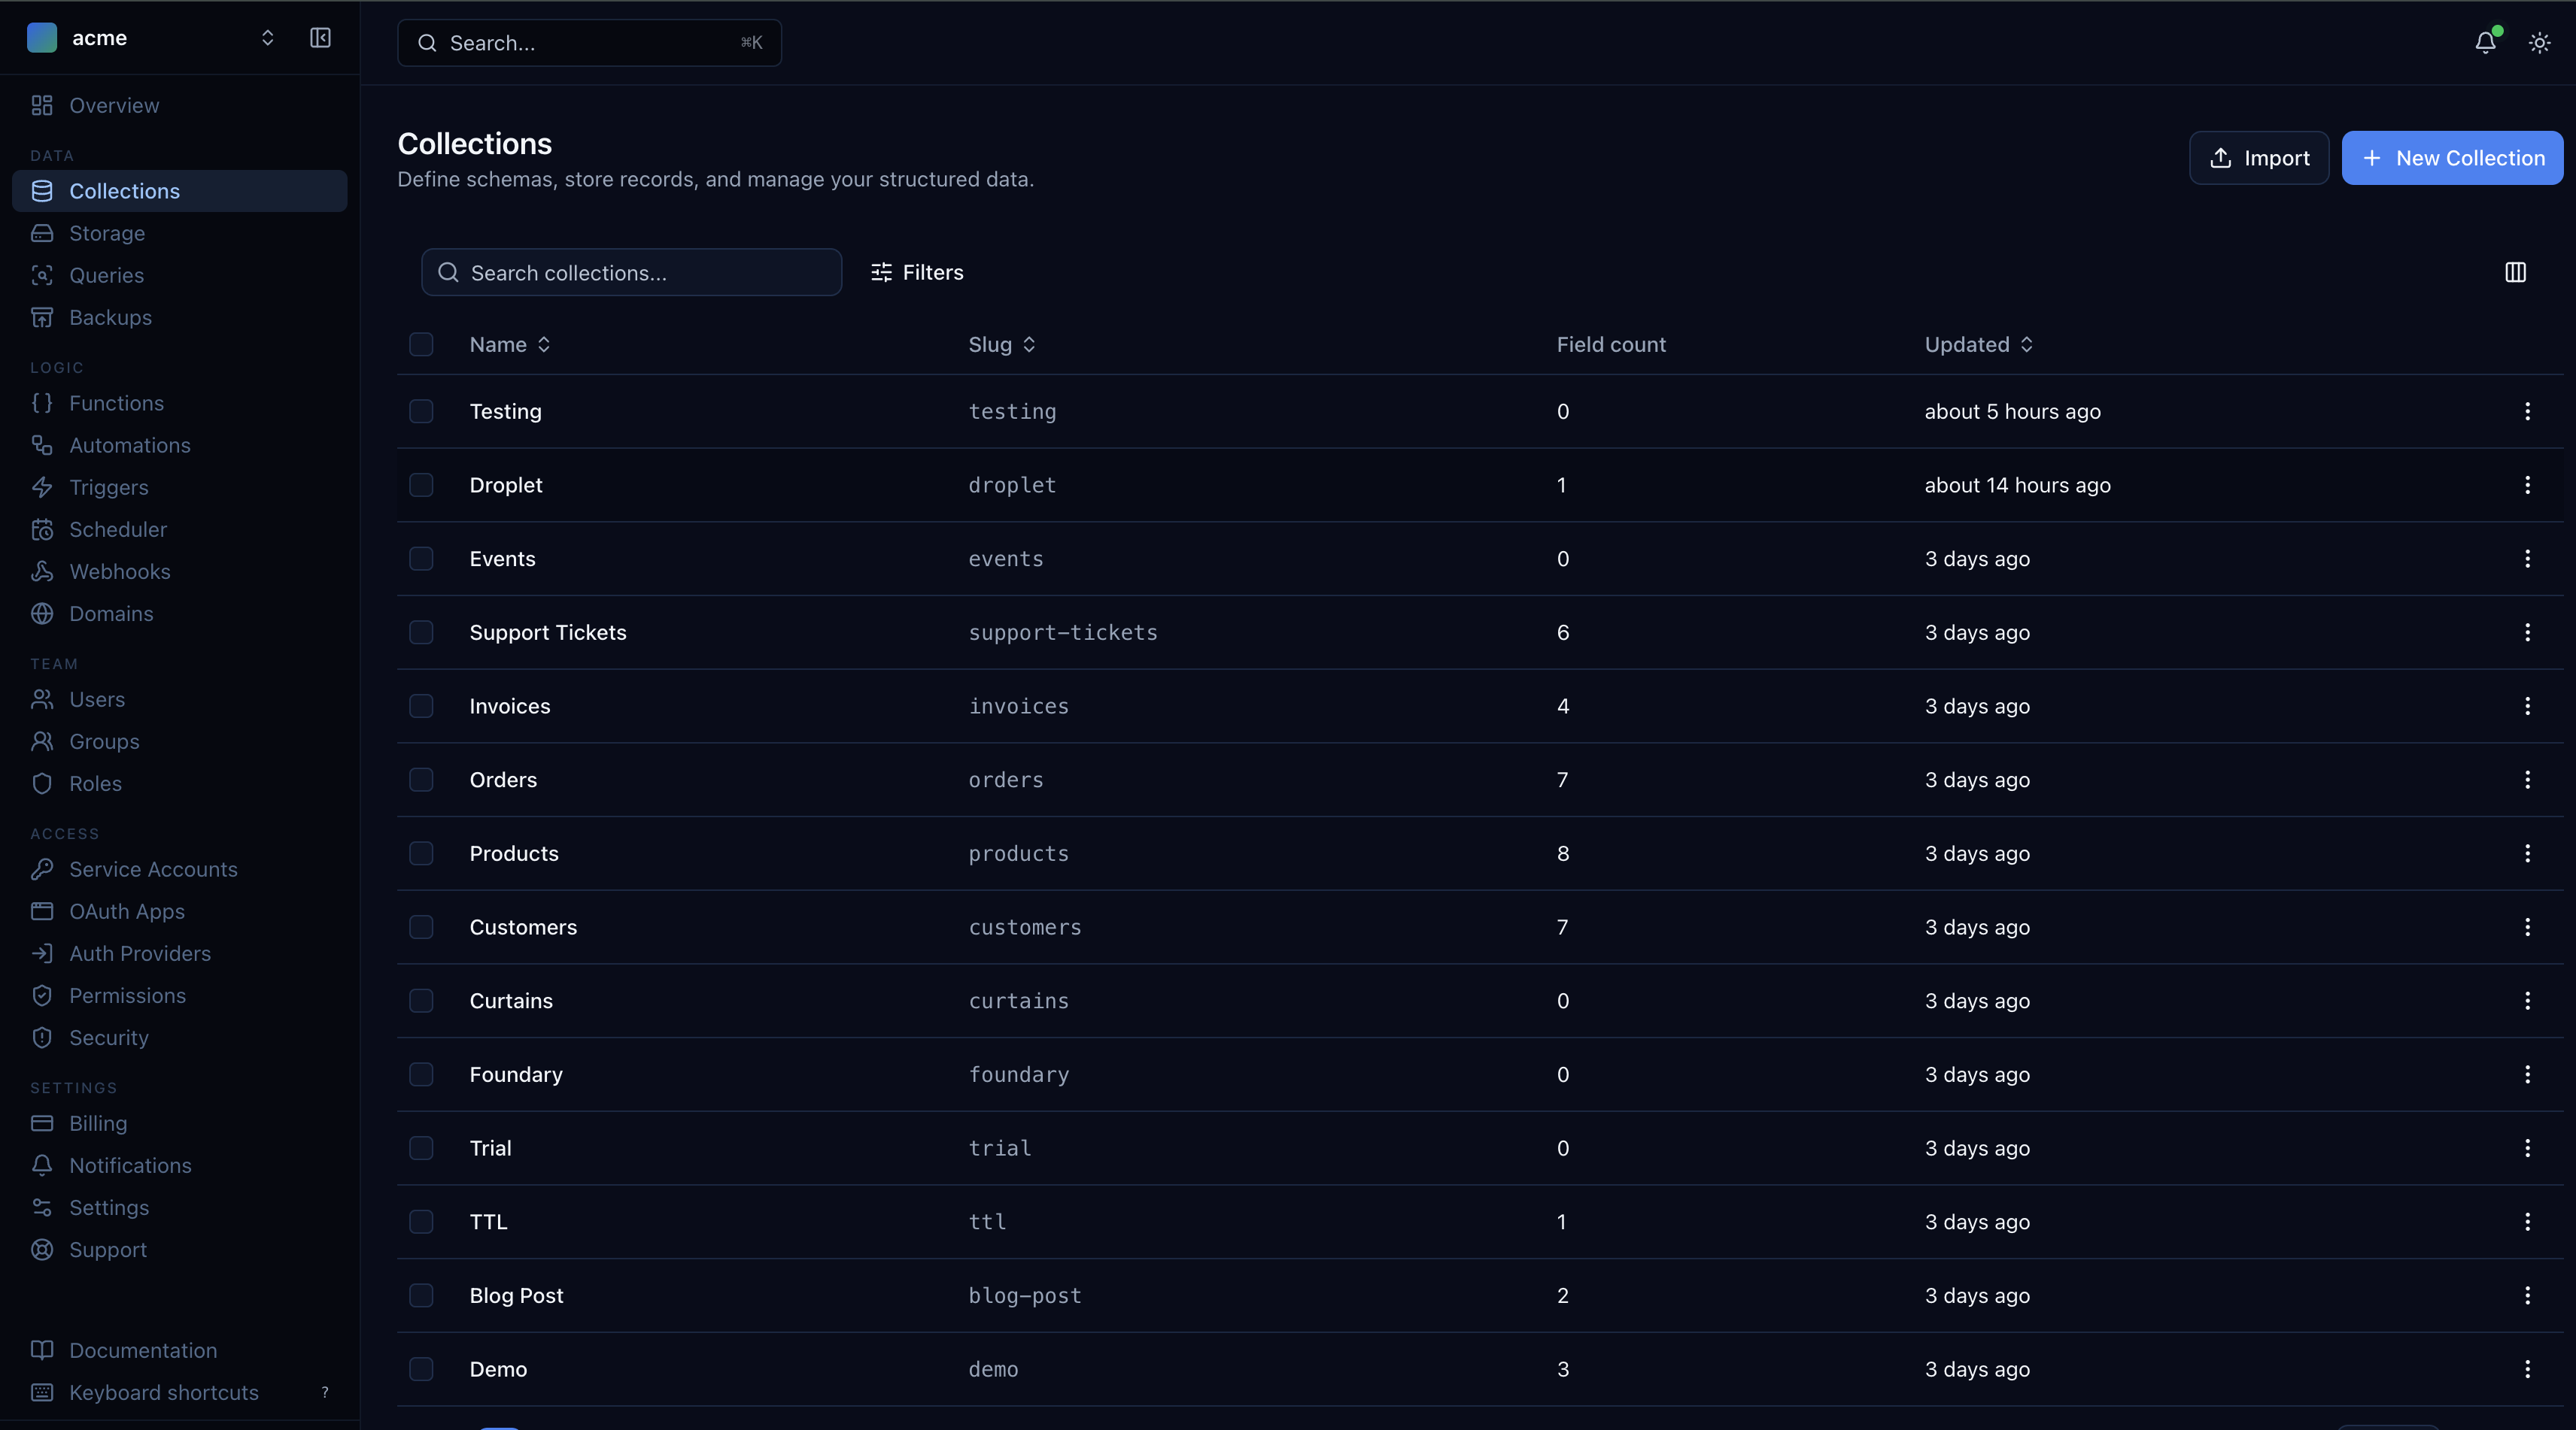Open the Triggers section
The width and height of the screenshot is (2576, 1430).
(110, 486)
